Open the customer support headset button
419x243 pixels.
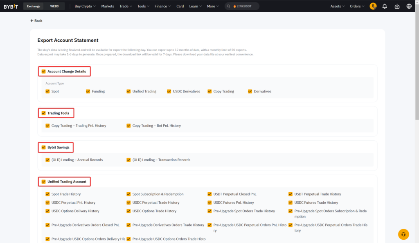(x=403, y=234)
